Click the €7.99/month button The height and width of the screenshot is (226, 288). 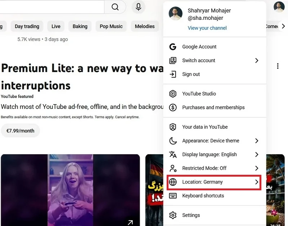[x=21, y=131]
